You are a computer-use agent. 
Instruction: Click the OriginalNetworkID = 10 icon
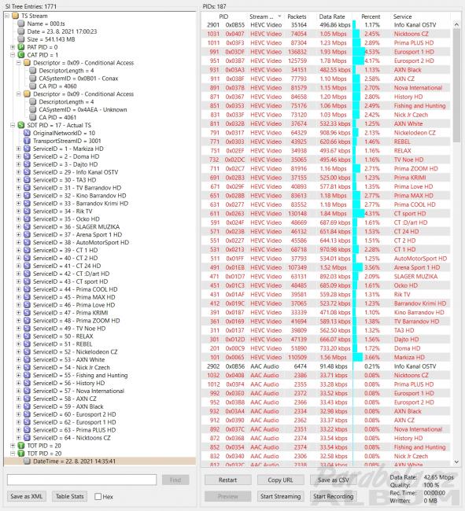coord(27,133)
